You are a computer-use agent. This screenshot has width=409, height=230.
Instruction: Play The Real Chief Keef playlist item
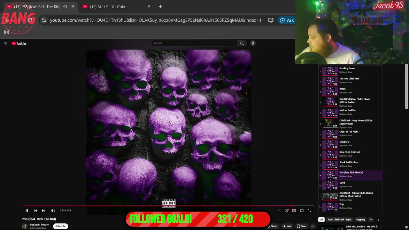(x=350, y=81)
